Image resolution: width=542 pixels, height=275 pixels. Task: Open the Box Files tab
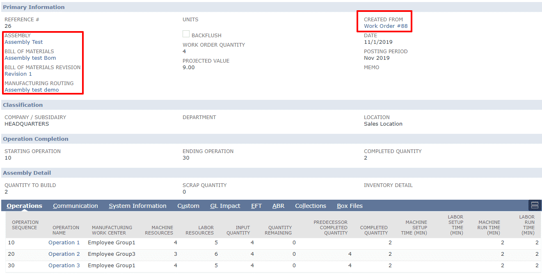coord(350,206)
